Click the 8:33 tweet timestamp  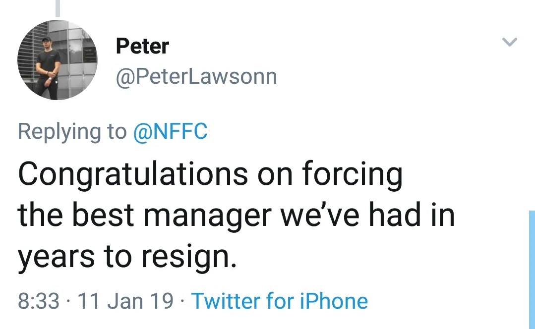click(38, 301)
